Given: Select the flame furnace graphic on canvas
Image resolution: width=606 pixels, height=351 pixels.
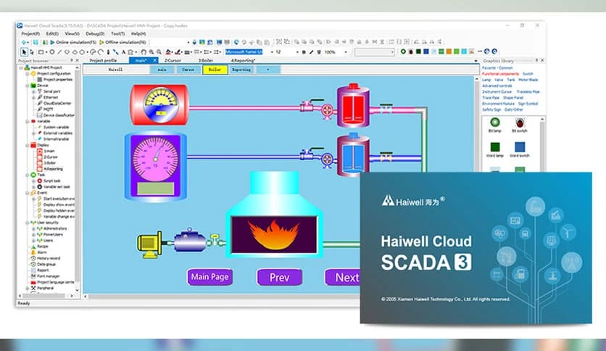Looking at the screenshot, I should (x=274, y=215).
